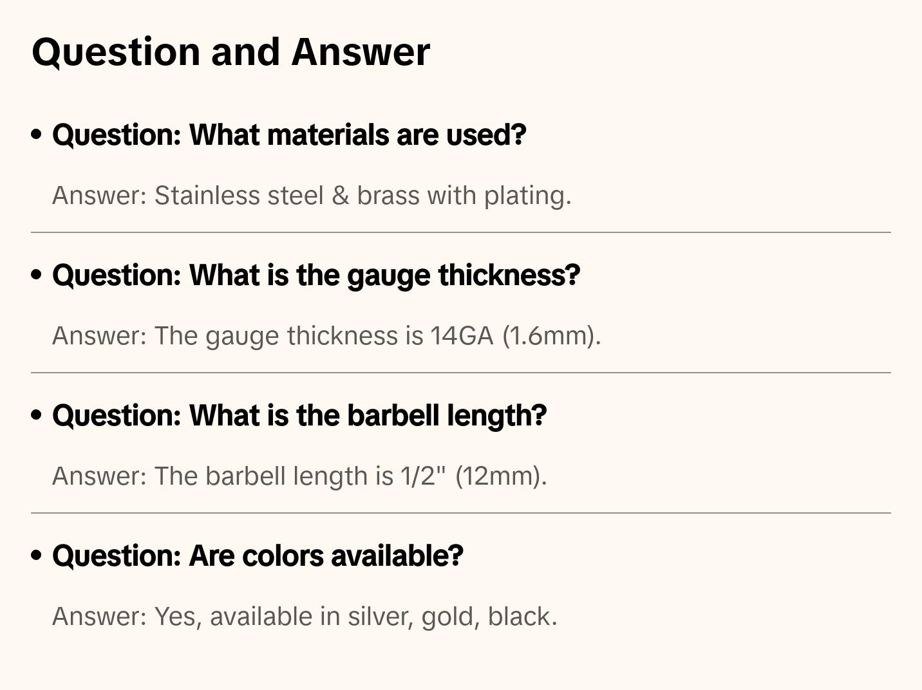
Task: Click the barbell length answer line
Action: point(299,476)
